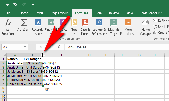169x101 pixels.
Task: Open the Insert Function fx icon
Action: 8,23
